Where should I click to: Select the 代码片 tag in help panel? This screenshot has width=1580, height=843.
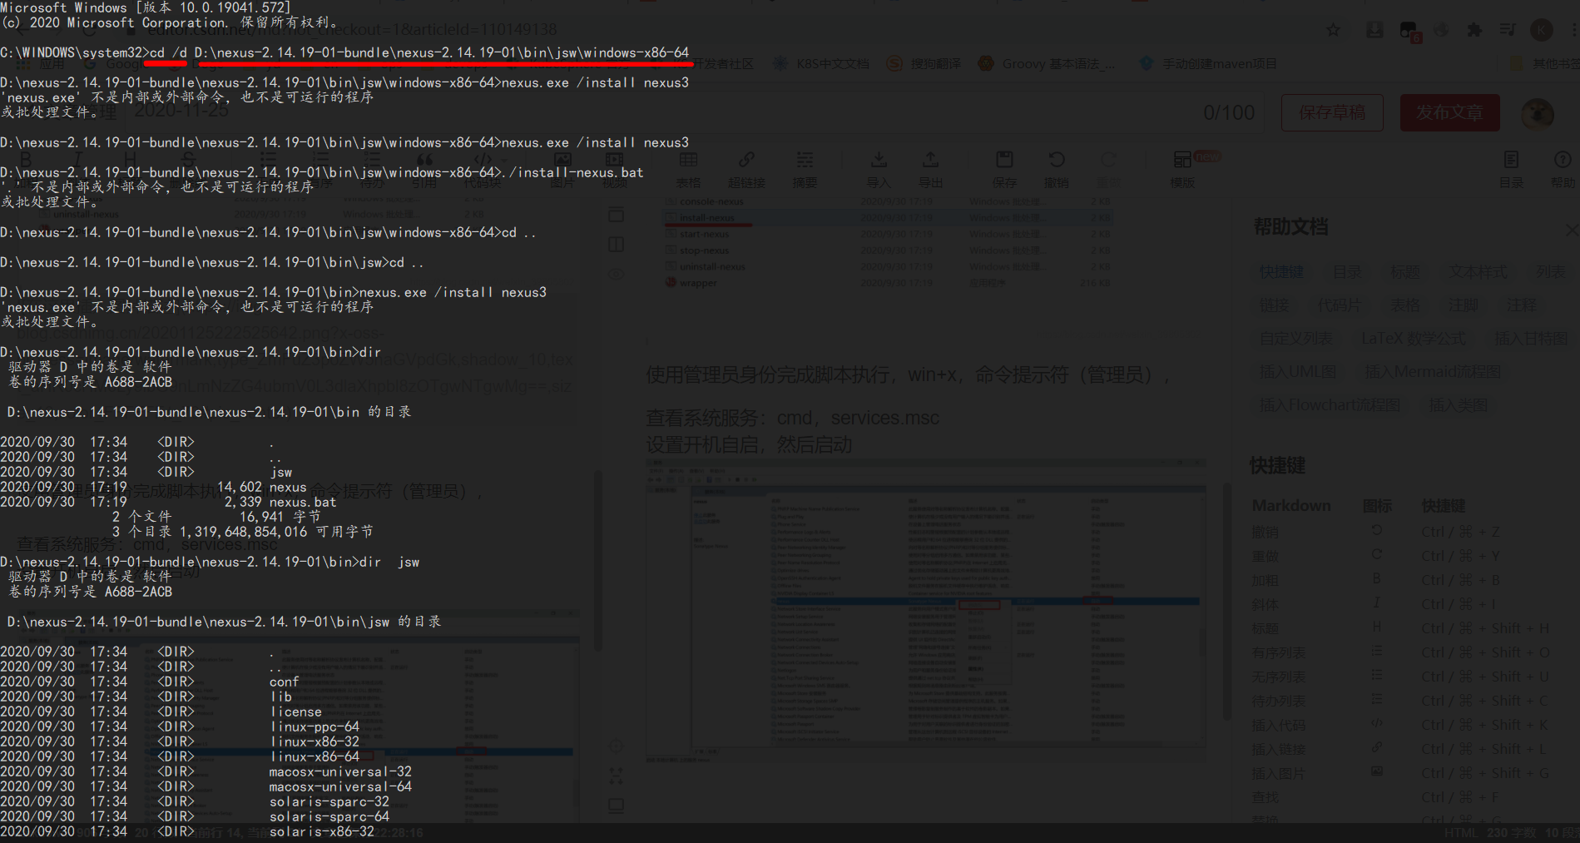(x=1339, y=305)
